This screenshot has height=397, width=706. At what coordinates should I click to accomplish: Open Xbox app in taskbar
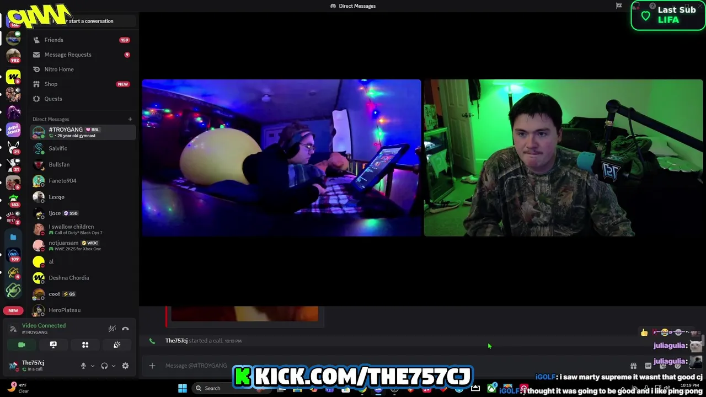pyautogui.click(x=491, y=388)
